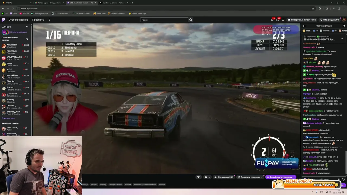
Task: Open guit88man channel in sidebar
Action: click(16, 95)
